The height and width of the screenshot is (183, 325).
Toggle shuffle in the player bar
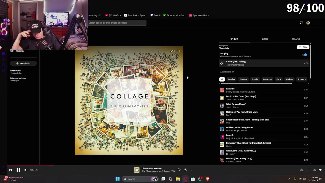(x=314, y=170)
